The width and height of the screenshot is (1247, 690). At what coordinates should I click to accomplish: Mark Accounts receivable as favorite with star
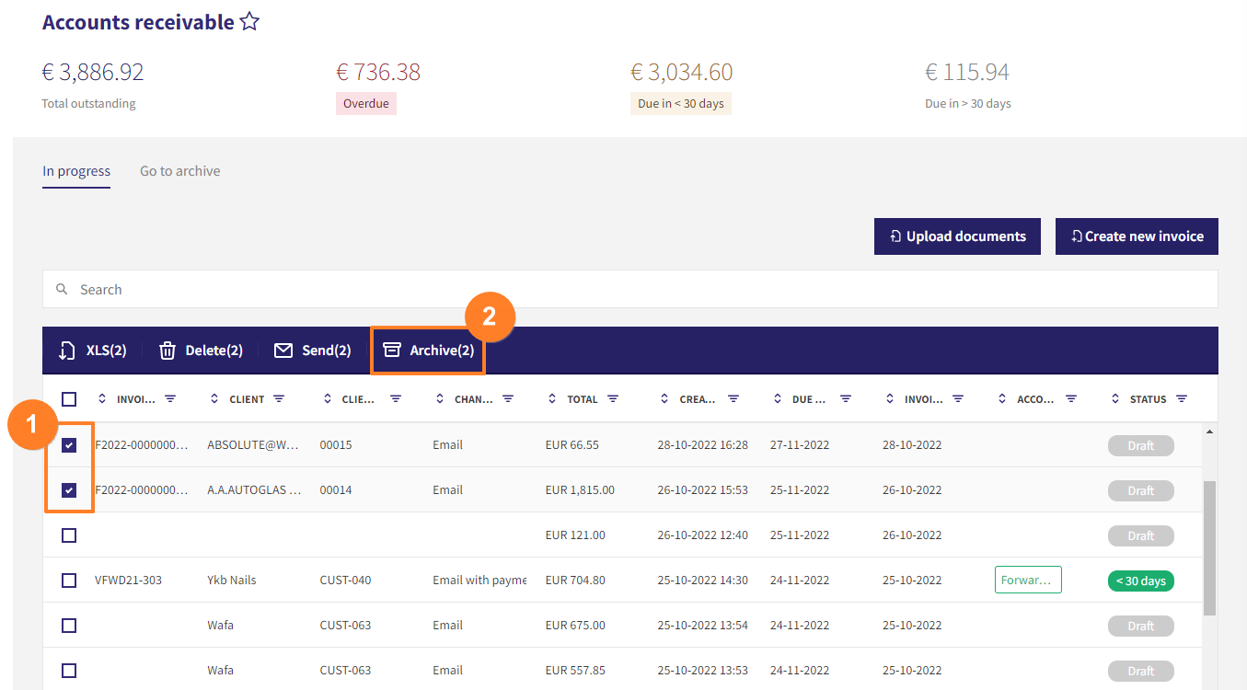249,22
